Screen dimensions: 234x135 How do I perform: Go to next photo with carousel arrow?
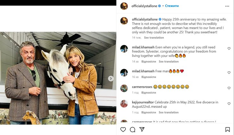(x=111, y=78)
